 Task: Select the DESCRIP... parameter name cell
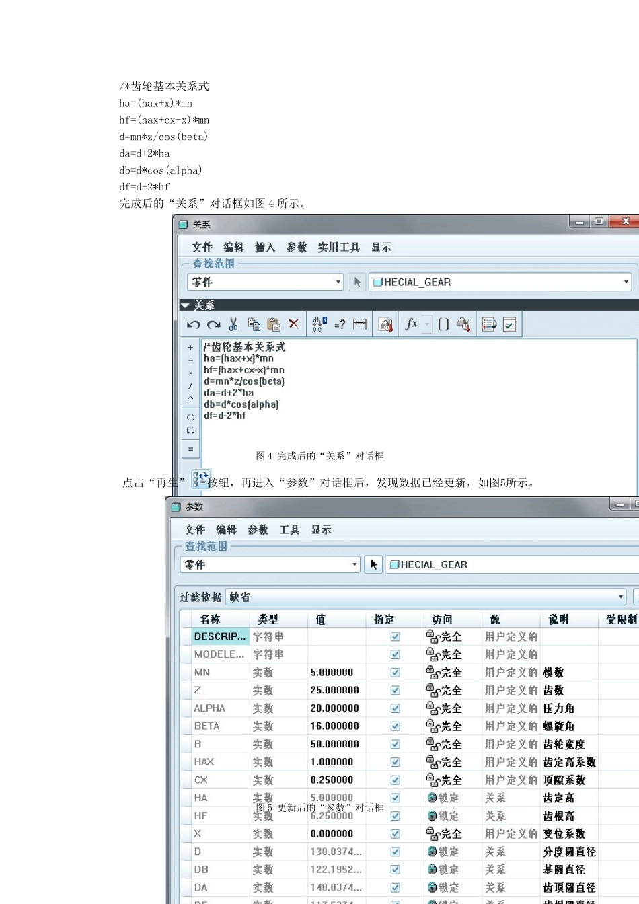pyautogui.click(x=220, y=636)
